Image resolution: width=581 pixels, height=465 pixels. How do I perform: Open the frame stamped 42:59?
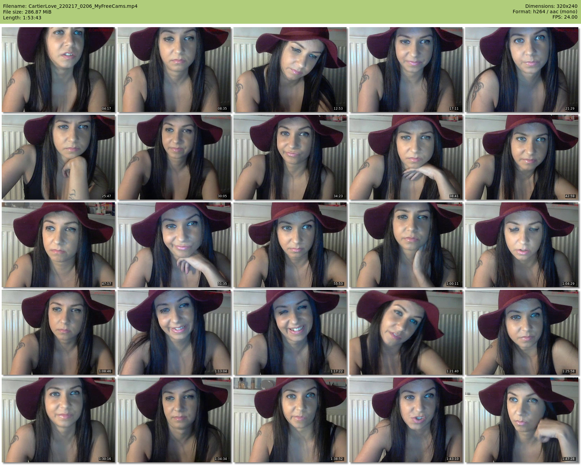(x=522, y=157)
